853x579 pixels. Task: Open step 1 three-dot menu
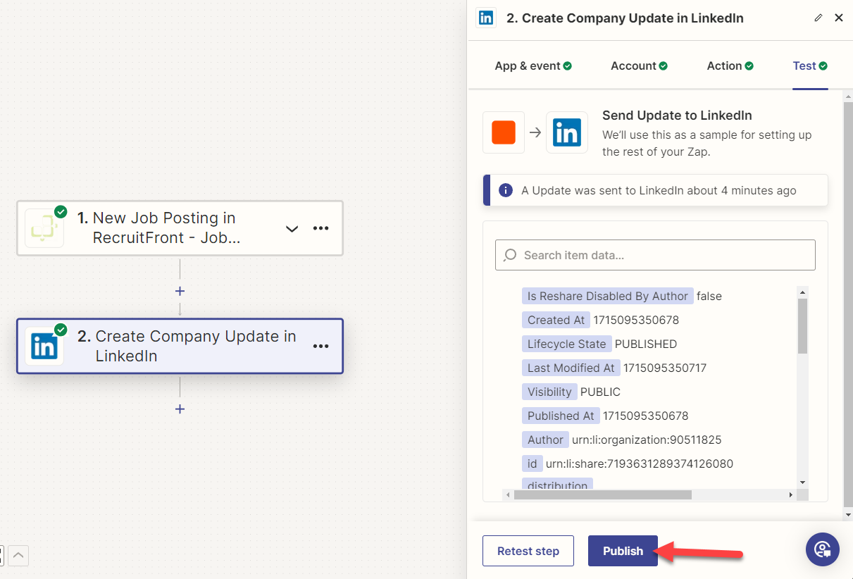(x=321, y=228)
